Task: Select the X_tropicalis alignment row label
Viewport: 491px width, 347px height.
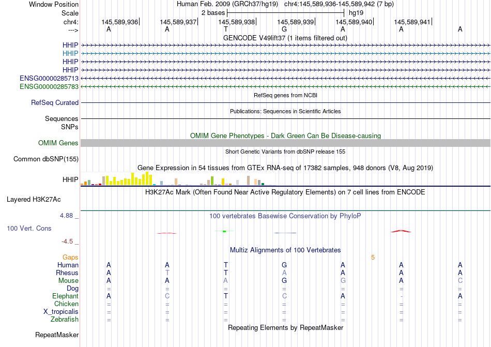Action: [61, 312]
